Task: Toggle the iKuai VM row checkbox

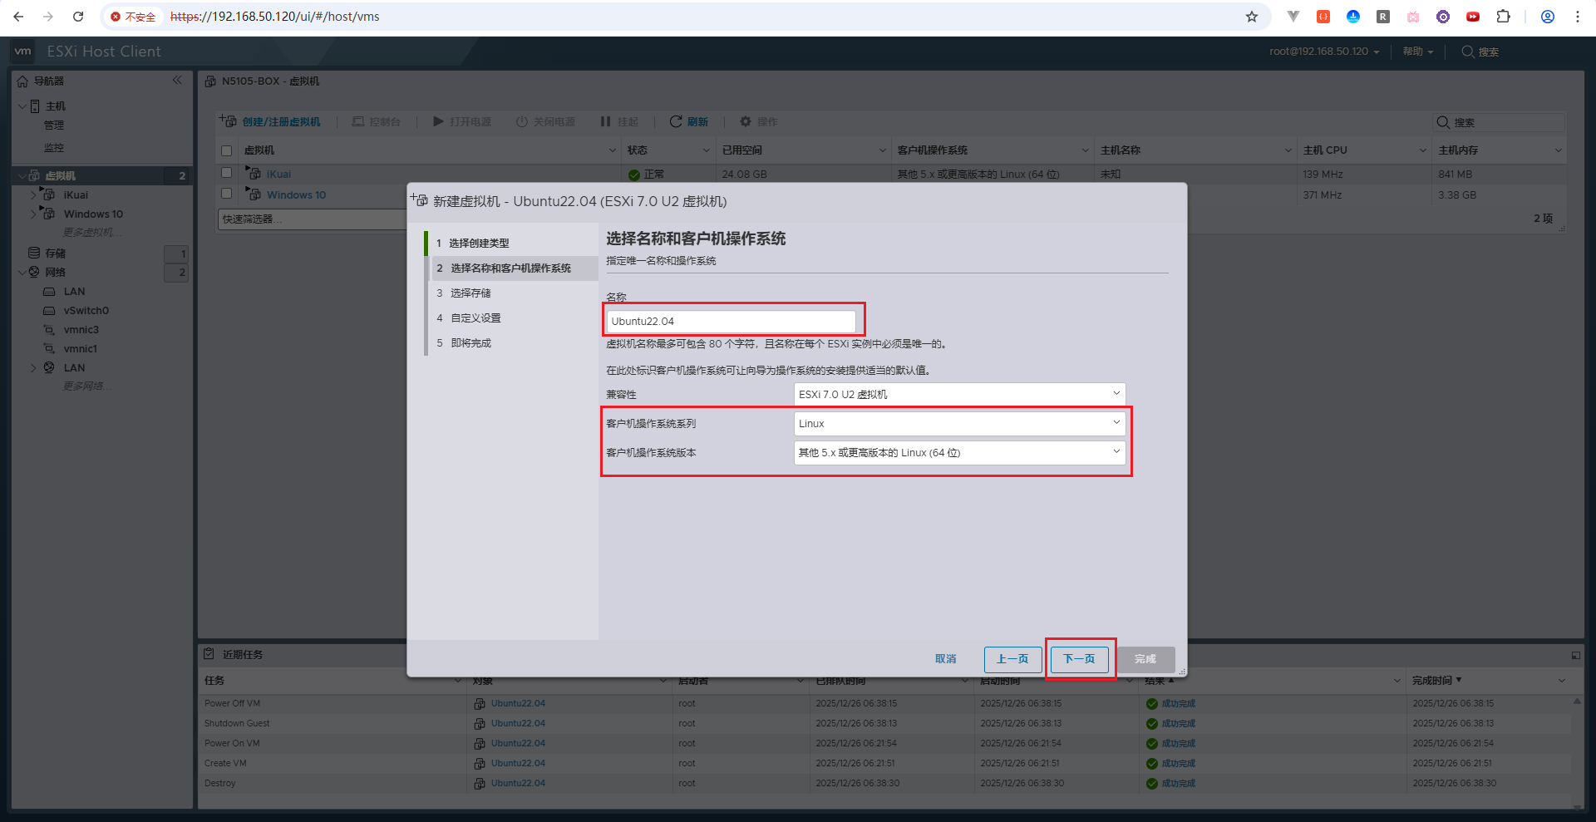Action: tap(226, 173)
